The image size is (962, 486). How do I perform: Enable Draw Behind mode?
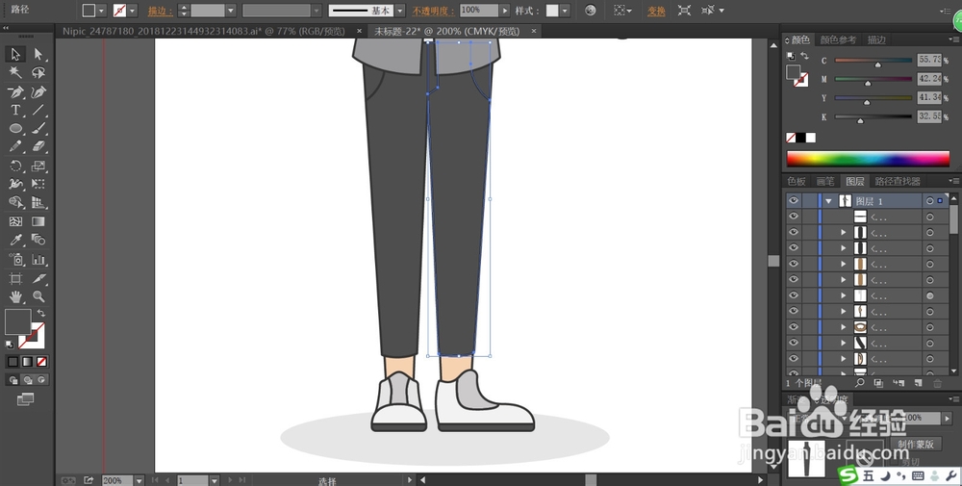point(27,380)
